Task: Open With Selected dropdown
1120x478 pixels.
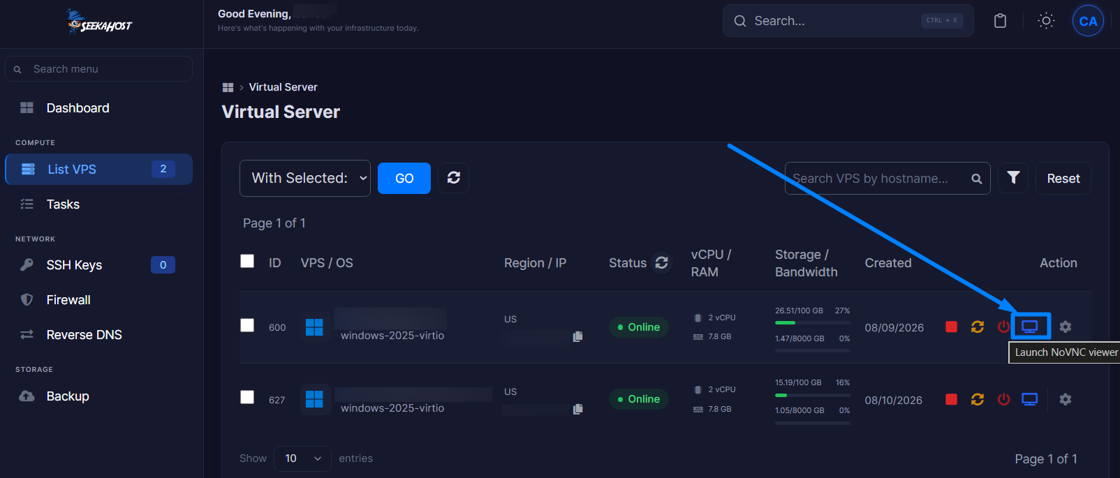Action: coord(305,178)
